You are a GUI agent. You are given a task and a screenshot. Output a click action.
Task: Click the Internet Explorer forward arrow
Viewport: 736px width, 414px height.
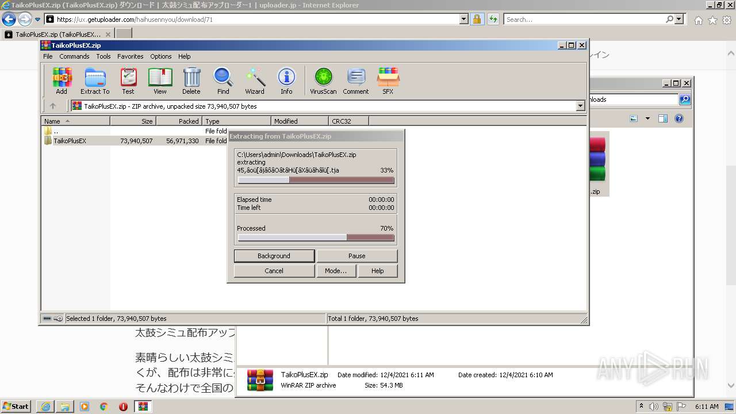pos(25,19)
